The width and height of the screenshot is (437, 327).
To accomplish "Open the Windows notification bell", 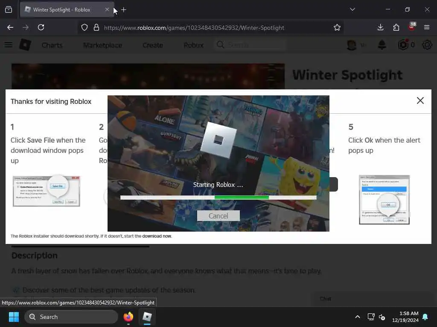I will pos(425,317).
